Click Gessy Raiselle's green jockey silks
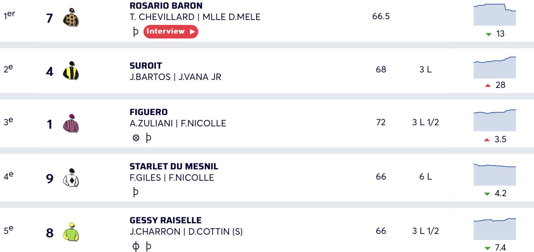 (x=71, y=232)
